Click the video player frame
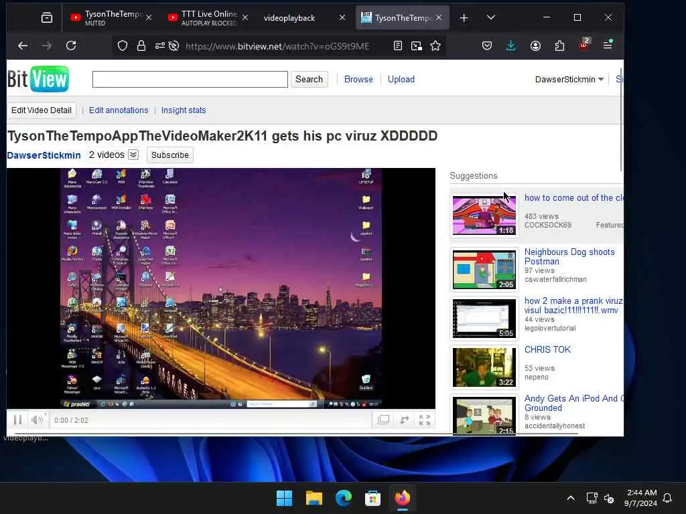 [x=221, y=288]
